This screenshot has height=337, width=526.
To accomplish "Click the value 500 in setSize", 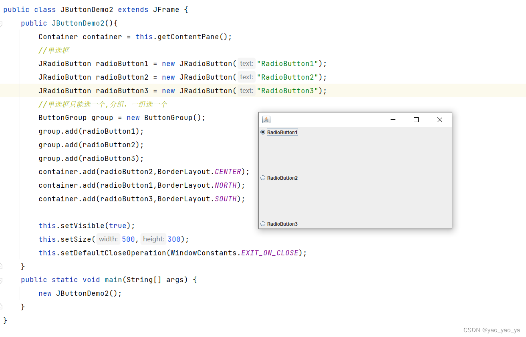I will tap(128, 239).
